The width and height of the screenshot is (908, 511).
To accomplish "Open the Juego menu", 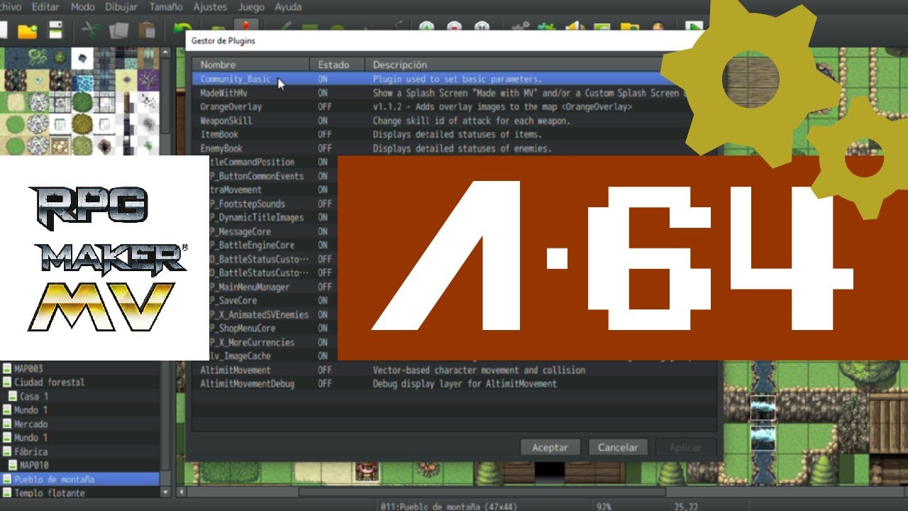I will click(x=251, y=7).
